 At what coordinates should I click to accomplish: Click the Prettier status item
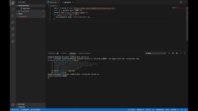(175, 110)
